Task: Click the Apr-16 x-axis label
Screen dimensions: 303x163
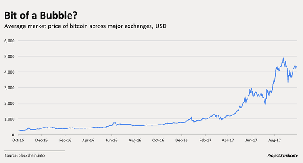Action: click(88, 140)
